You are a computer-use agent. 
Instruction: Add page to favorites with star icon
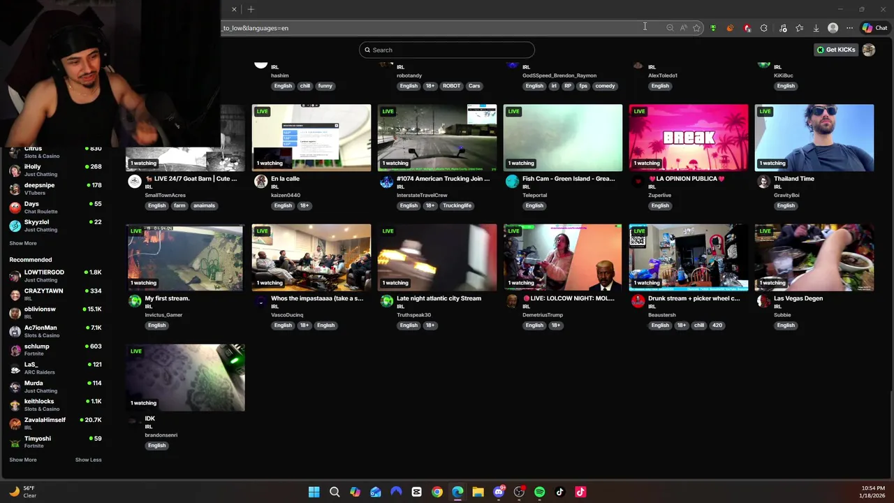696,28
